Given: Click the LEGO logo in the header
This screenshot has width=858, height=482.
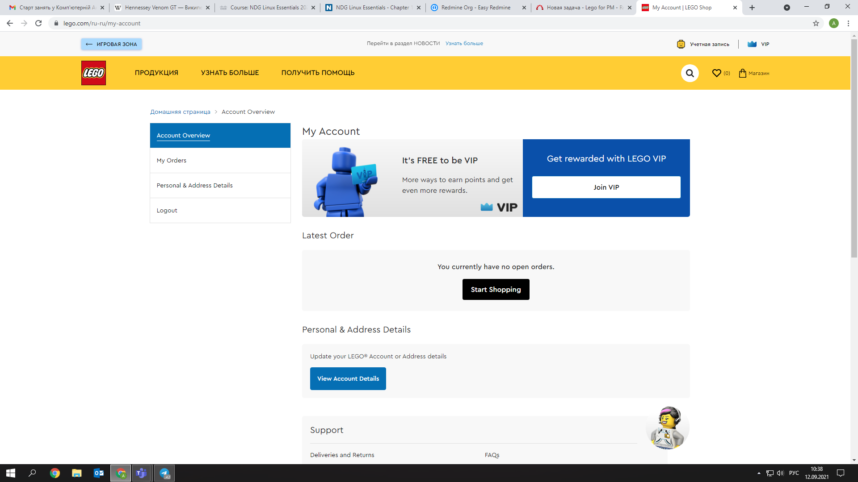Looking at the screenshot, I should coord(93,73).
